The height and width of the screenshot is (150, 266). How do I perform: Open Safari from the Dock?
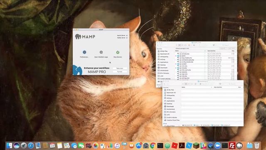31,145
